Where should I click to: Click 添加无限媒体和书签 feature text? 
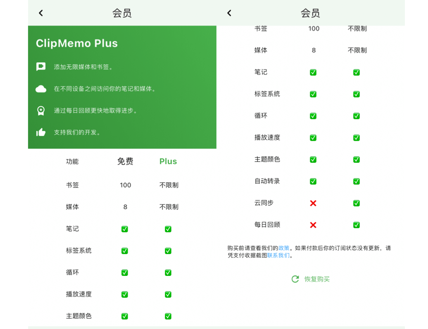pyautogui.click(x=83, y=67)
